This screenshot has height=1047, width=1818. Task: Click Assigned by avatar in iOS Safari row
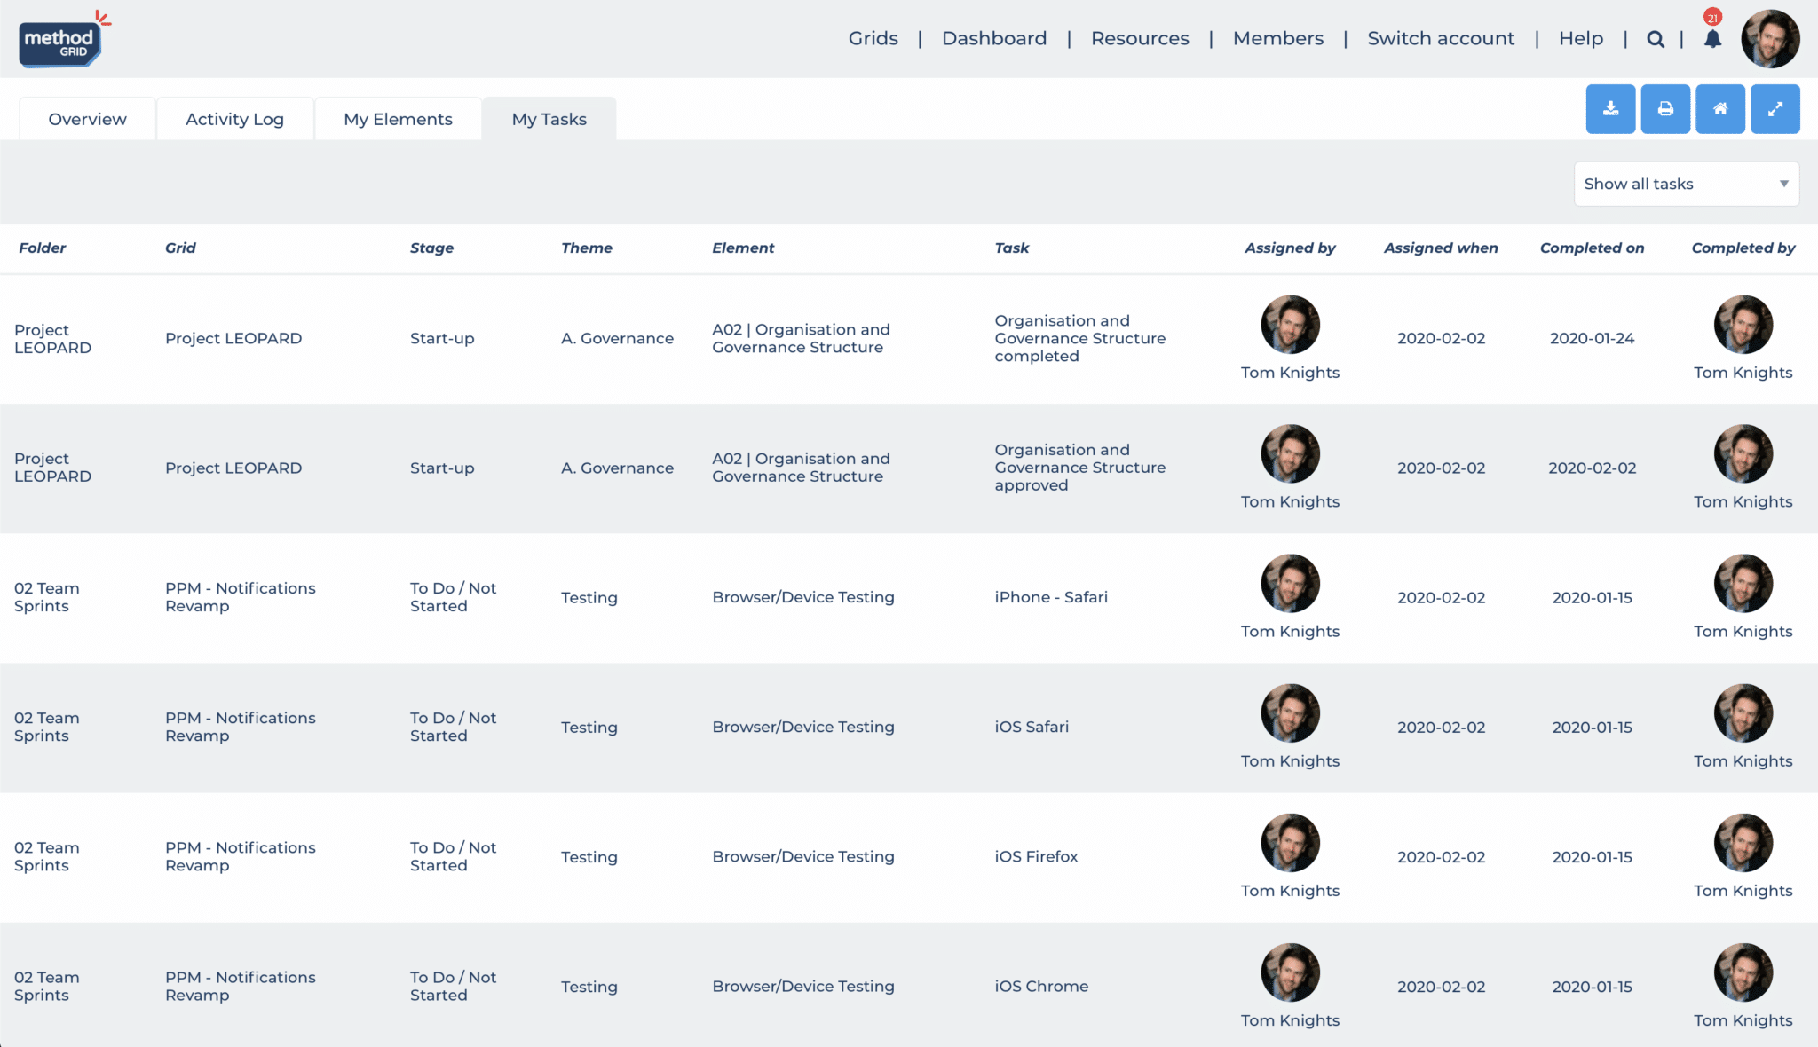click(x=1290, y=713)
